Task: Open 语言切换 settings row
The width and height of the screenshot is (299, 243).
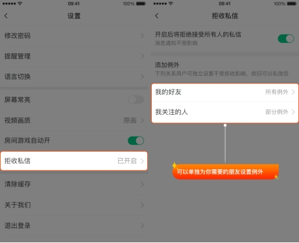Action: (74, 76)
